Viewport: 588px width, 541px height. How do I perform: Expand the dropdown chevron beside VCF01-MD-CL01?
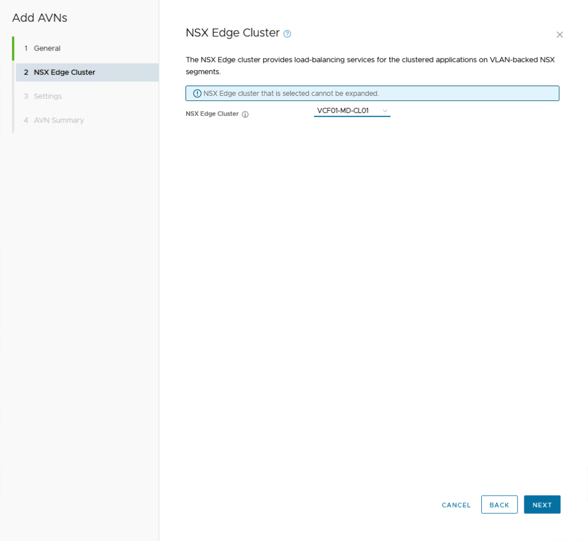[385, 111]
